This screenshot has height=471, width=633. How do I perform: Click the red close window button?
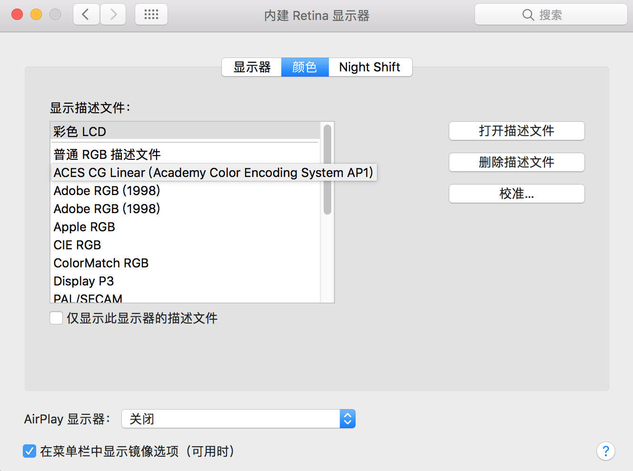[x=17, y=14]
